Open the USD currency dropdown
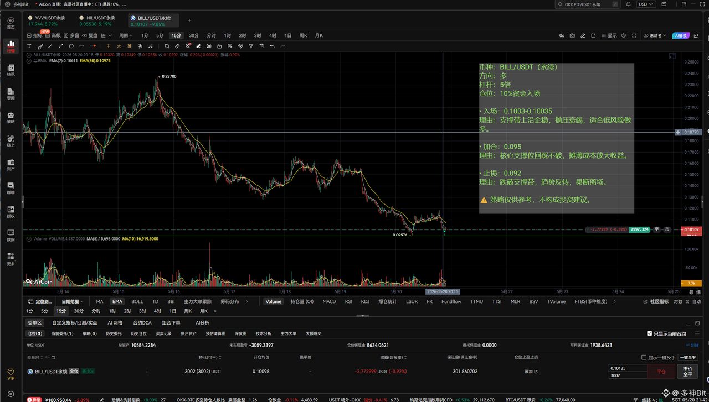Viewport: 709px width, 402px height. (645, 4)
